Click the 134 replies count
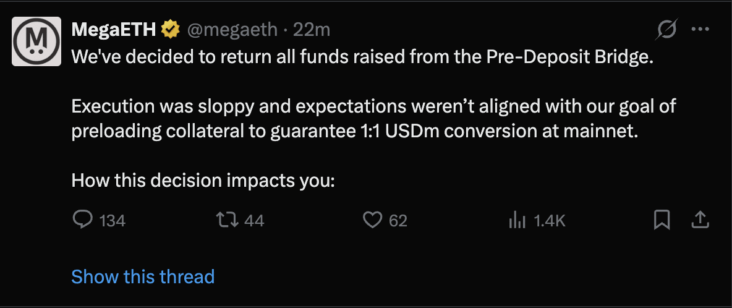 pyautogui.click(x=113, y=220)
